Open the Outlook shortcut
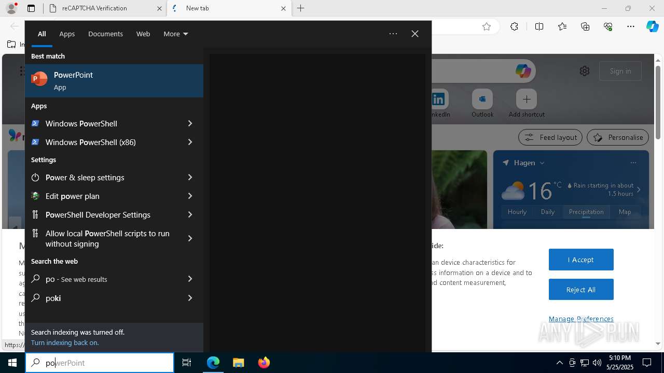The width and height of the screenshot is (664, 373). tap(482, 103)
